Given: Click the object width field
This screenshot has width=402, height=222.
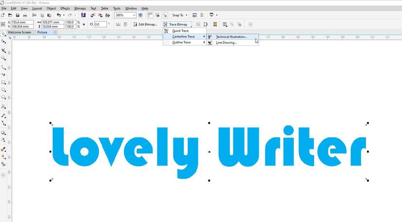Looking at the screenshot, I should [x=53, y=22].
